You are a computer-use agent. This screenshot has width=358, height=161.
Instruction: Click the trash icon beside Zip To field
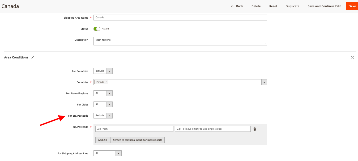pos(254,129)
